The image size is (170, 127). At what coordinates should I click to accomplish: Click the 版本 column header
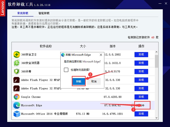pyautogui.click(x=113, y=46)
